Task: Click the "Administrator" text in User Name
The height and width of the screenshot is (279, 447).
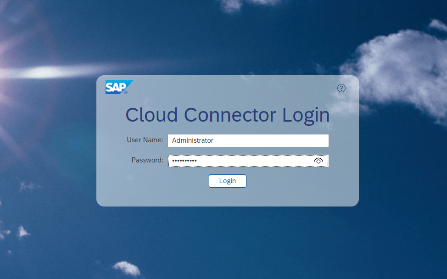Action: click(192, 140)
